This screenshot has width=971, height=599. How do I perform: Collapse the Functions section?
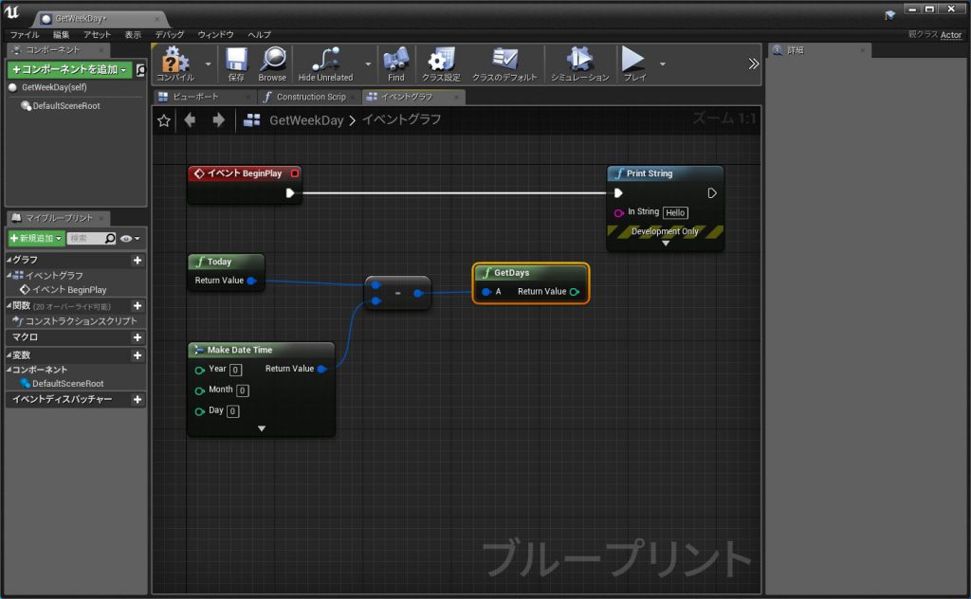(x=9, y=306)
